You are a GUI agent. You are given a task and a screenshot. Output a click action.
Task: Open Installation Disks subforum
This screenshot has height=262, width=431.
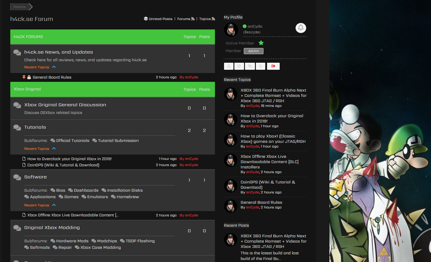tap(125, 190)
